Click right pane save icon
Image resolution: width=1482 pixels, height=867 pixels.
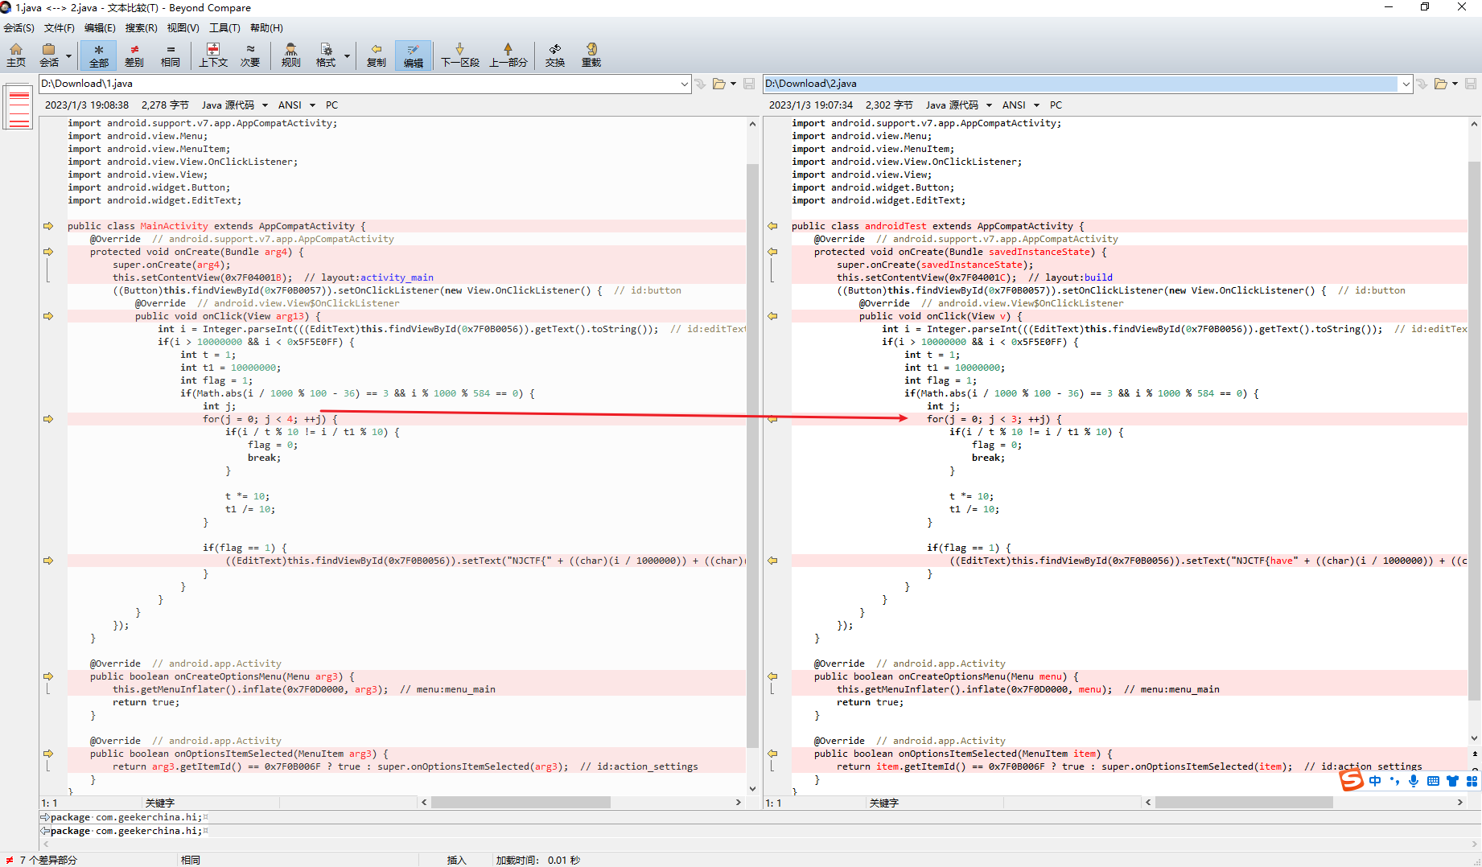click(x=1470, y=84)
